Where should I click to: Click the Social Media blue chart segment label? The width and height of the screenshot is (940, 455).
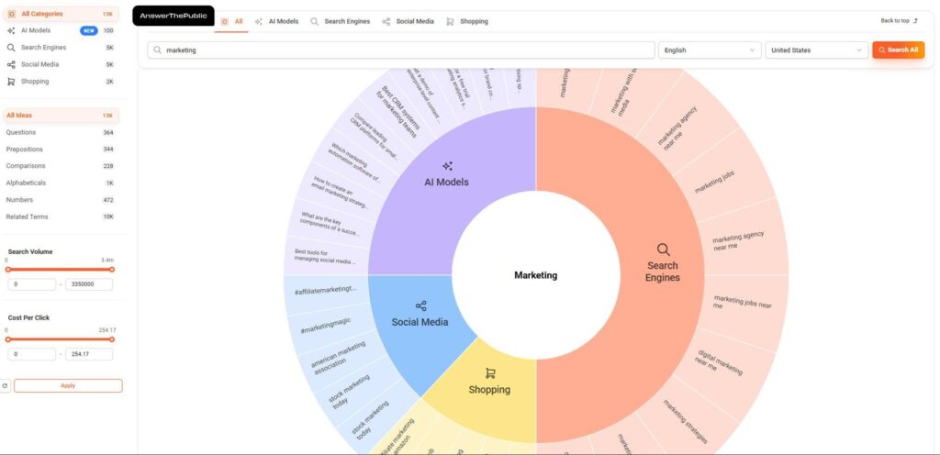[420, 322]
